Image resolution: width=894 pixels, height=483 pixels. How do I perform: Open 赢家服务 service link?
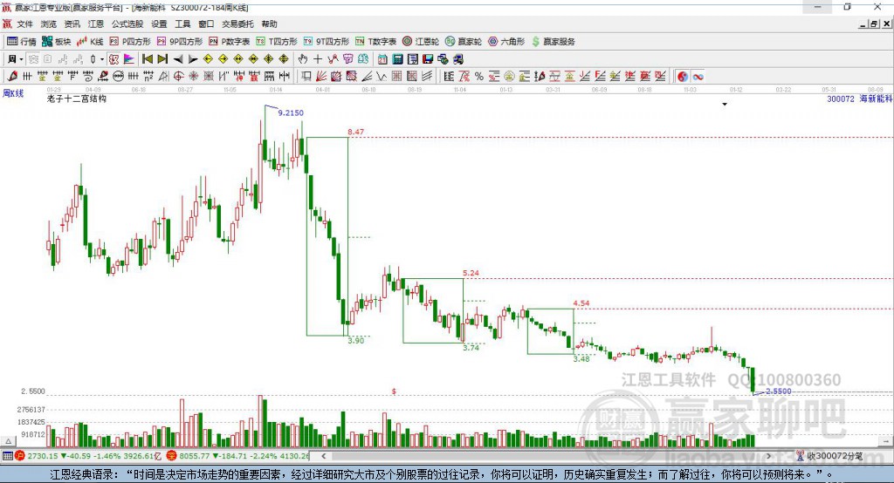pyautogui.click(x=554, y=42)
